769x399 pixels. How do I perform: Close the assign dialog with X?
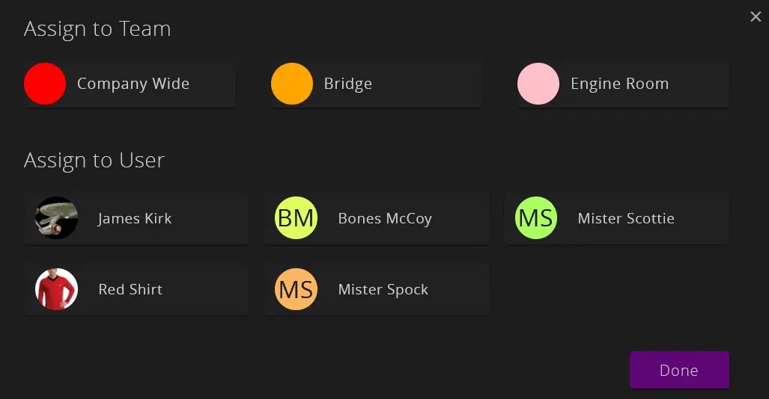(756, 16)
